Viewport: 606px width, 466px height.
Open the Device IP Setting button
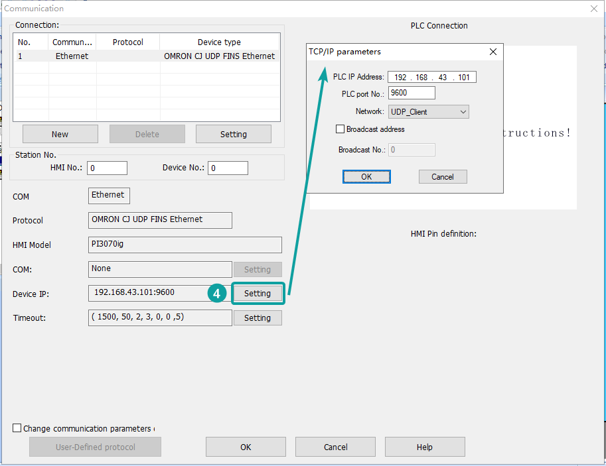[258, 294]
